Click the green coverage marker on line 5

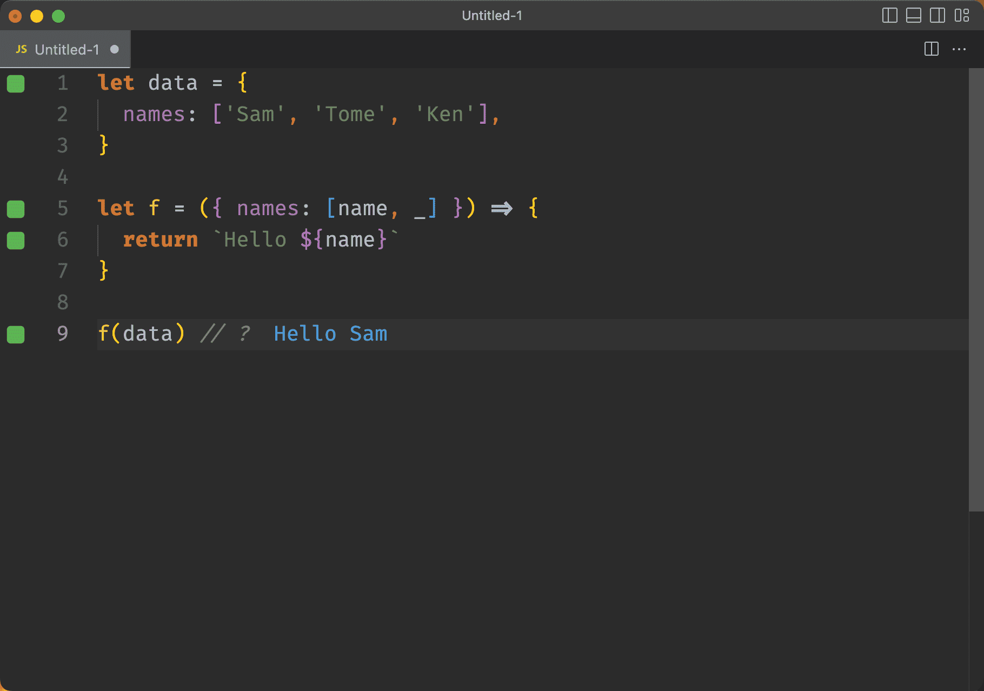point(16,209)
